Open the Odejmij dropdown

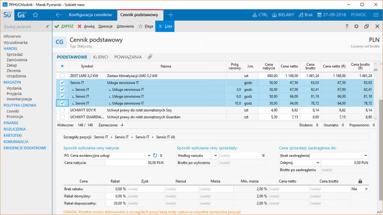pyautogui.click(x=318, y=162)
